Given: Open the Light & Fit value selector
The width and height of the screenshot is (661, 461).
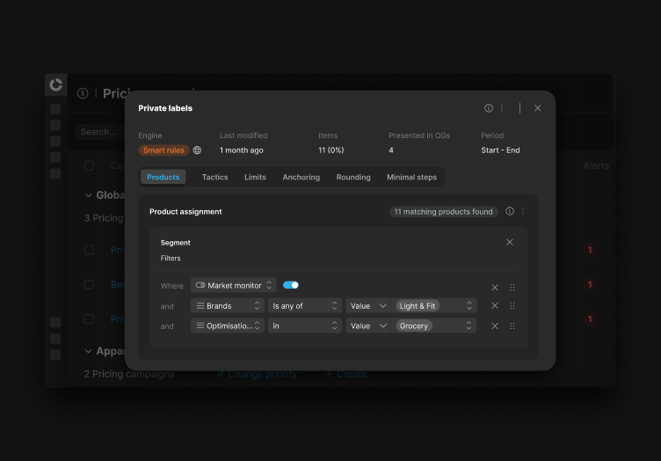Looking at the screenshot, I should [x=434, y=306].
